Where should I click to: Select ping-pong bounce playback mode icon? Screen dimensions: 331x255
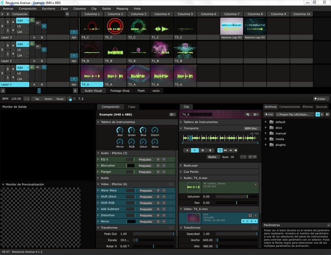point(225,150)
